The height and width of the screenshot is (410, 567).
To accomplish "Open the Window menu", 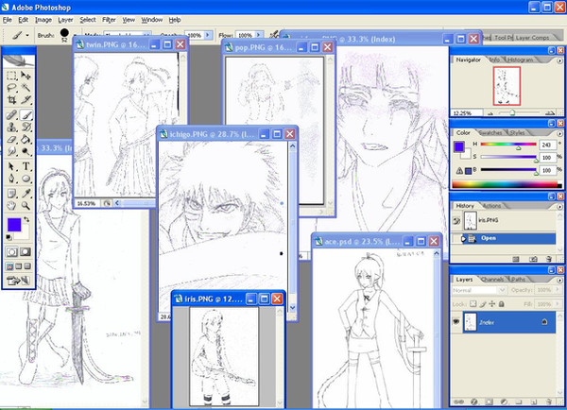I will (x=152, y=20).
